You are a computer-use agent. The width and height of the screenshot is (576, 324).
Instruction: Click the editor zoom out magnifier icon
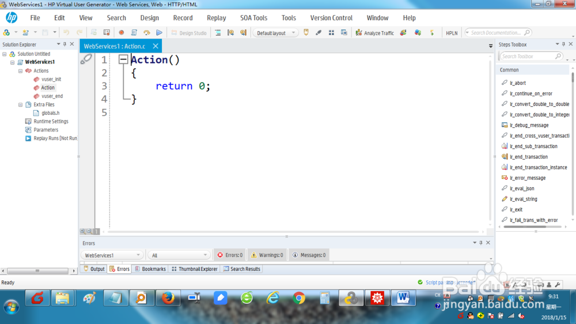click(x=89, y=231)
